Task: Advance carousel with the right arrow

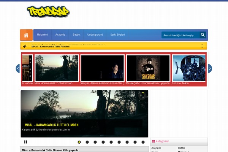Action: (210, 68)
